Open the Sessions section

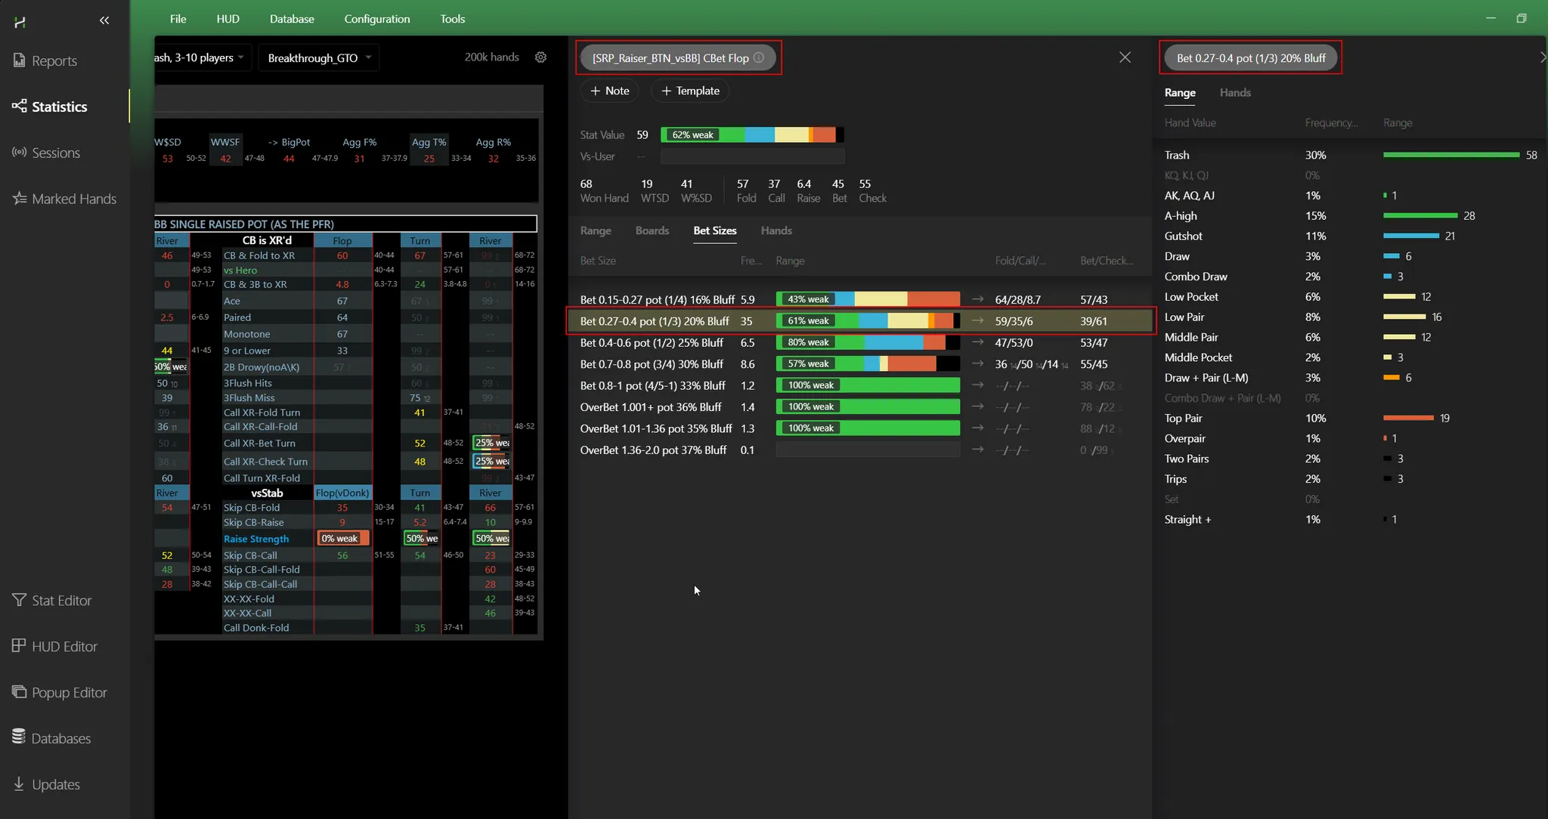(55, 153)
